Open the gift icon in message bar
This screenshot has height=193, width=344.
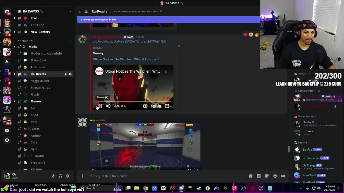pos(251,176)
